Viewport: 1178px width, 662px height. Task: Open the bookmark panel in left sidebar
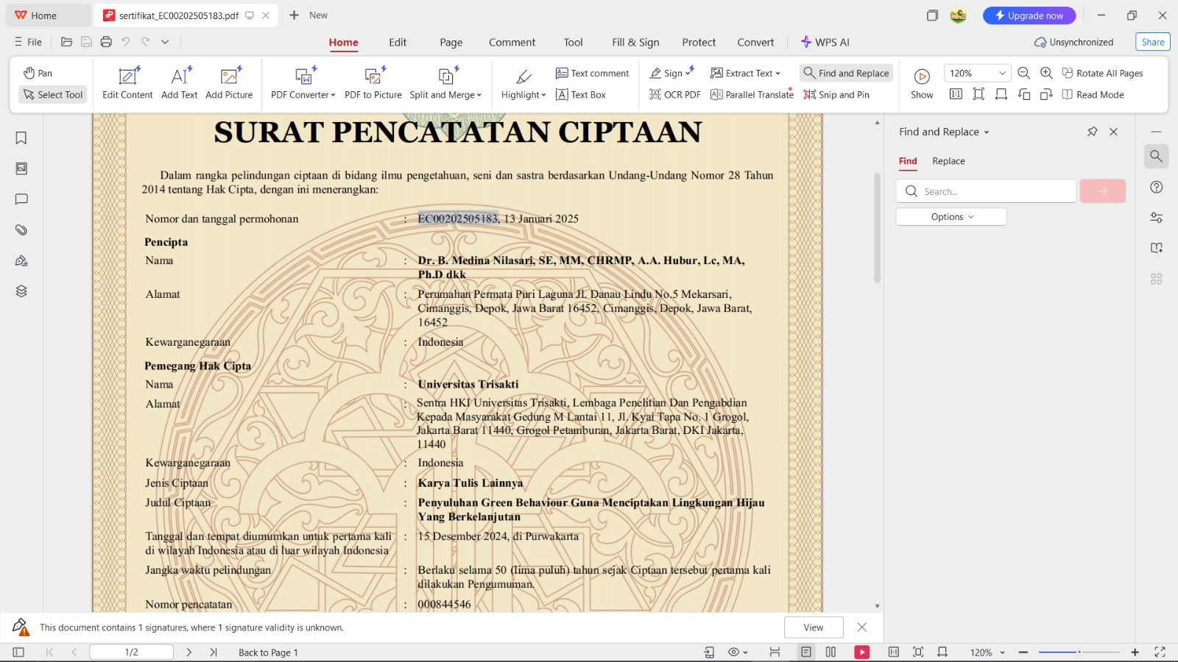[x=21, y=138]
